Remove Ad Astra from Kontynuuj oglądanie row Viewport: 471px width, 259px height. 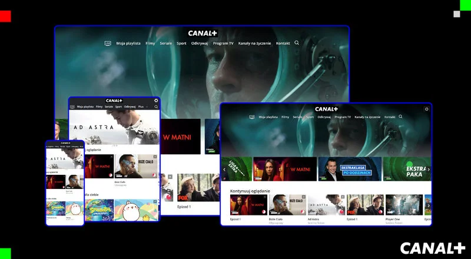[x=343, y=197]
